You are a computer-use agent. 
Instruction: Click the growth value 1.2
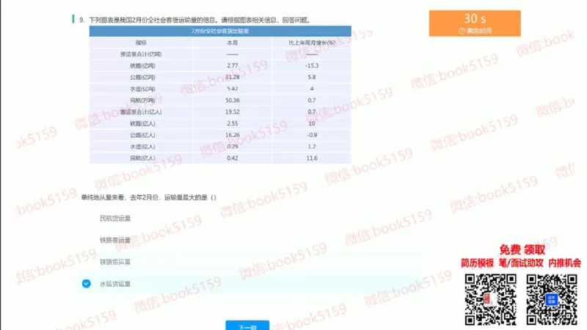point(312,146)
